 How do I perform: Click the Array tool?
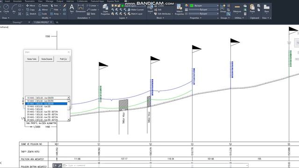(x=55, y=14)
